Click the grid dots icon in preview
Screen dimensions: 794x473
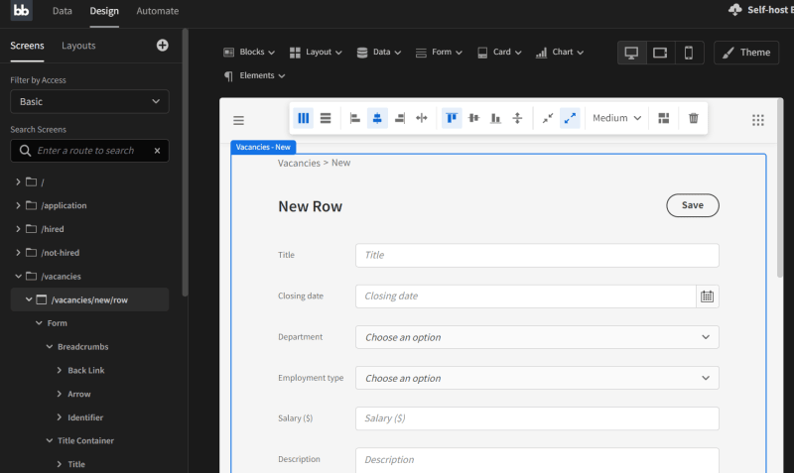[758, 120]
